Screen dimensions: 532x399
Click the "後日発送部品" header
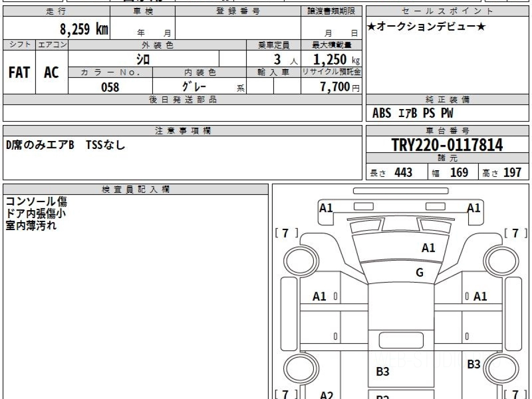coord(183,100)
